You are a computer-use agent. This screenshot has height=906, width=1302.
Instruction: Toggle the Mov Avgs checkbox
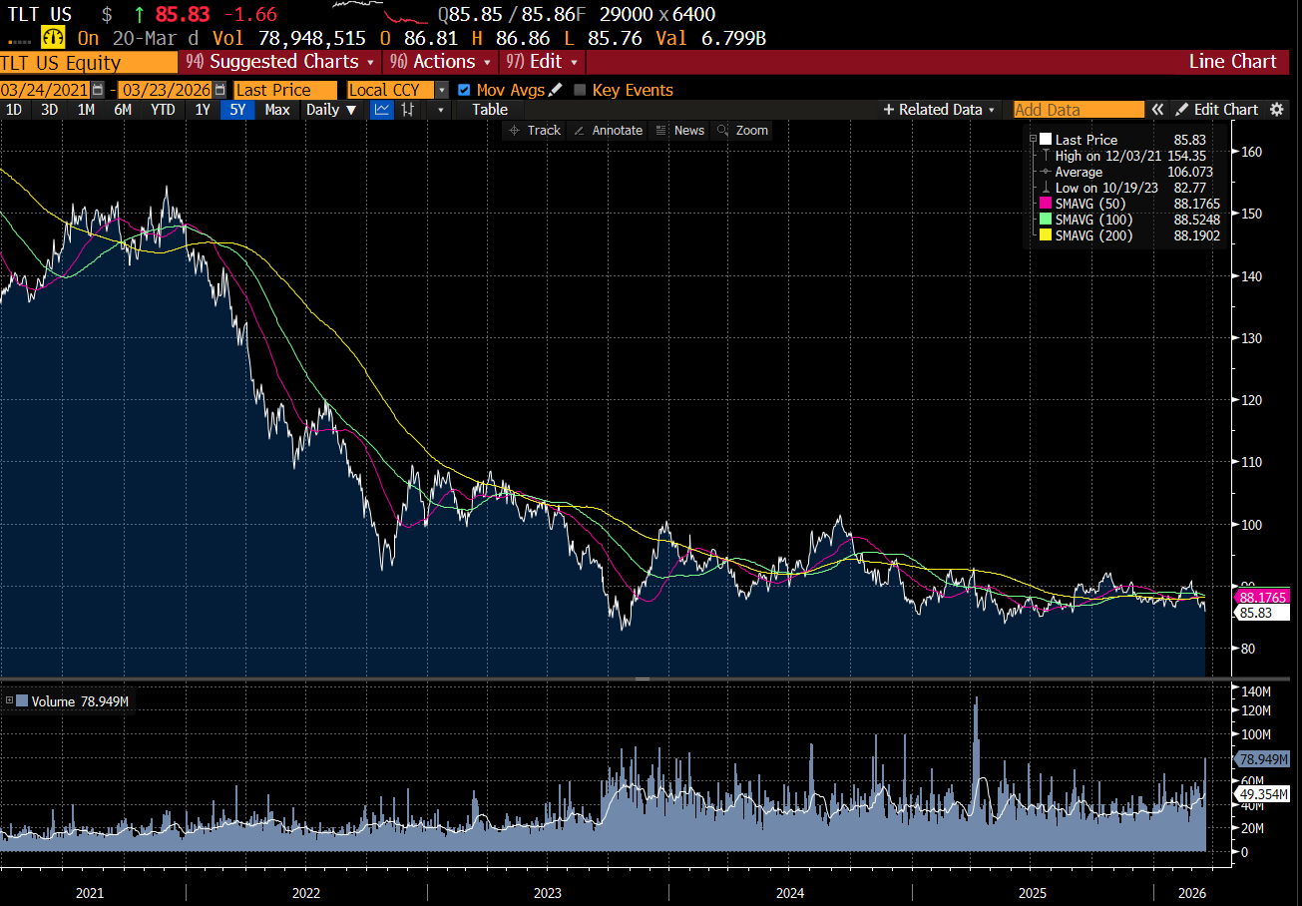click(464, 90)
